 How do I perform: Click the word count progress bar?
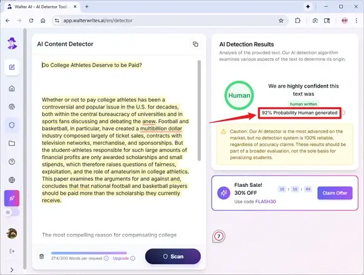88,253
